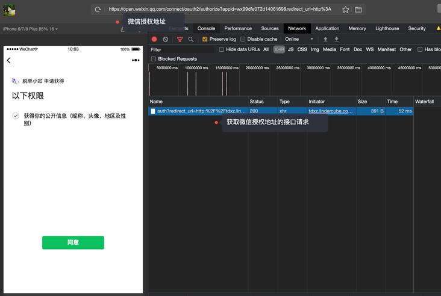This screenshot has height=296, width=441.
Task: Sort by the Waterfall column header
Action: (427, 102)
